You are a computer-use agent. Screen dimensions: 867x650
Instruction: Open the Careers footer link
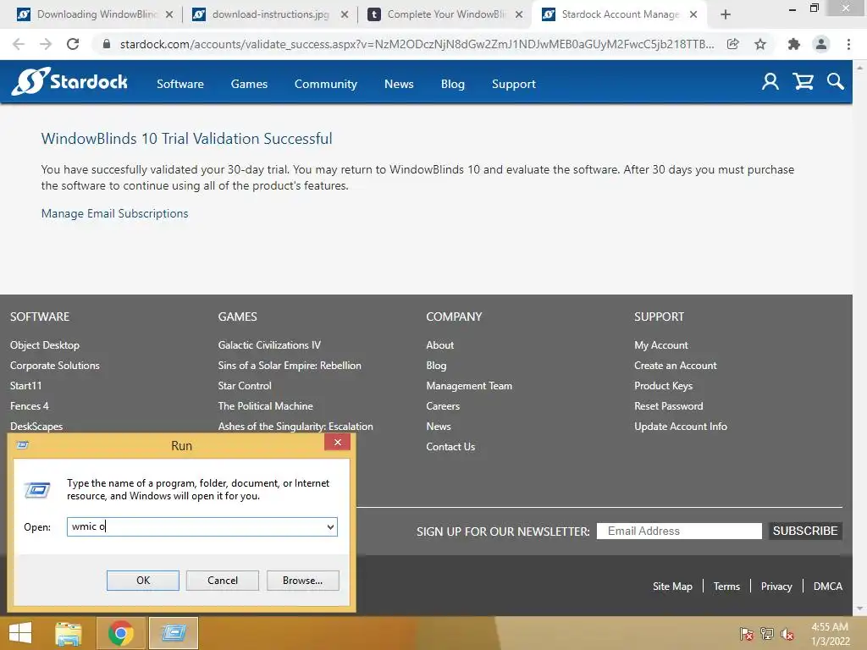click(443, 405)
